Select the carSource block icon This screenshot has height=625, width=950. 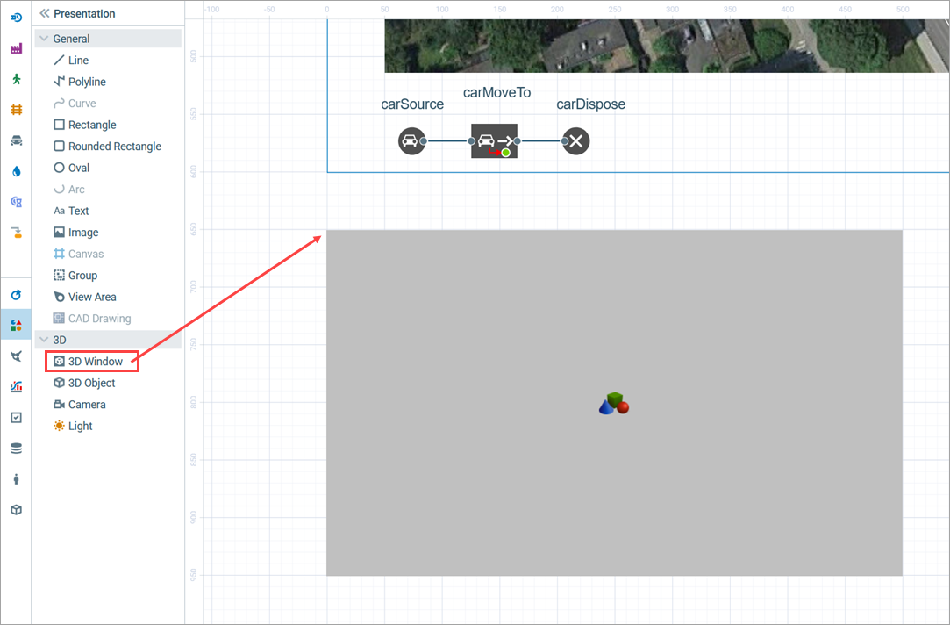pos(411,140)
